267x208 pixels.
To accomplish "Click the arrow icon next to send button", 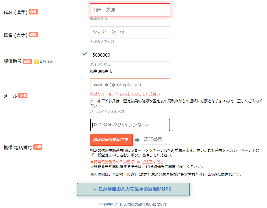I will (137, 140).
